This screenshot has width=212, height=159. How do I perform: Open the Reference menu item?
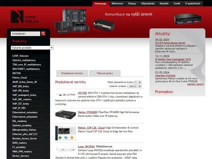[117, 3]
